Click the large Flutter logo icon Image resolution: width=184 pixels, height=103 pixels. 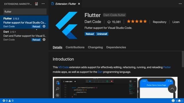[66, 25]
